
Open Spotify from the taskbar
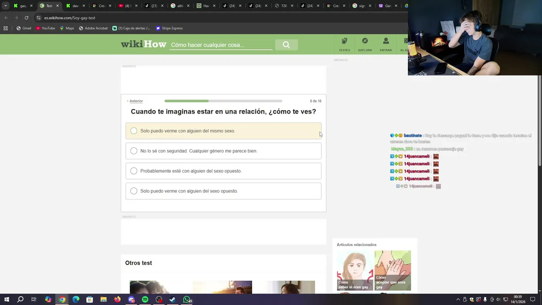[x=145, y=299]
